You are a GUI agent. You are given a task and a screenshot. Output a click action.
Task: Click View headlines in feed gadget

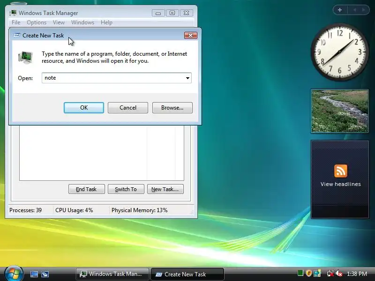coord(341,184)
